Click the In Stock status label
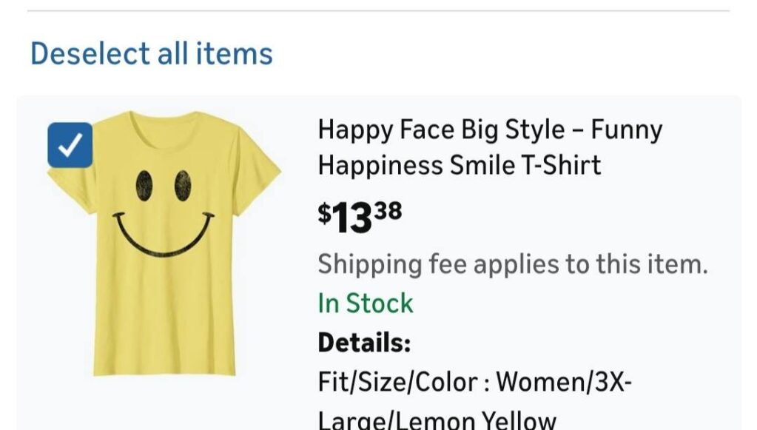757x430 pixels. 364,303
